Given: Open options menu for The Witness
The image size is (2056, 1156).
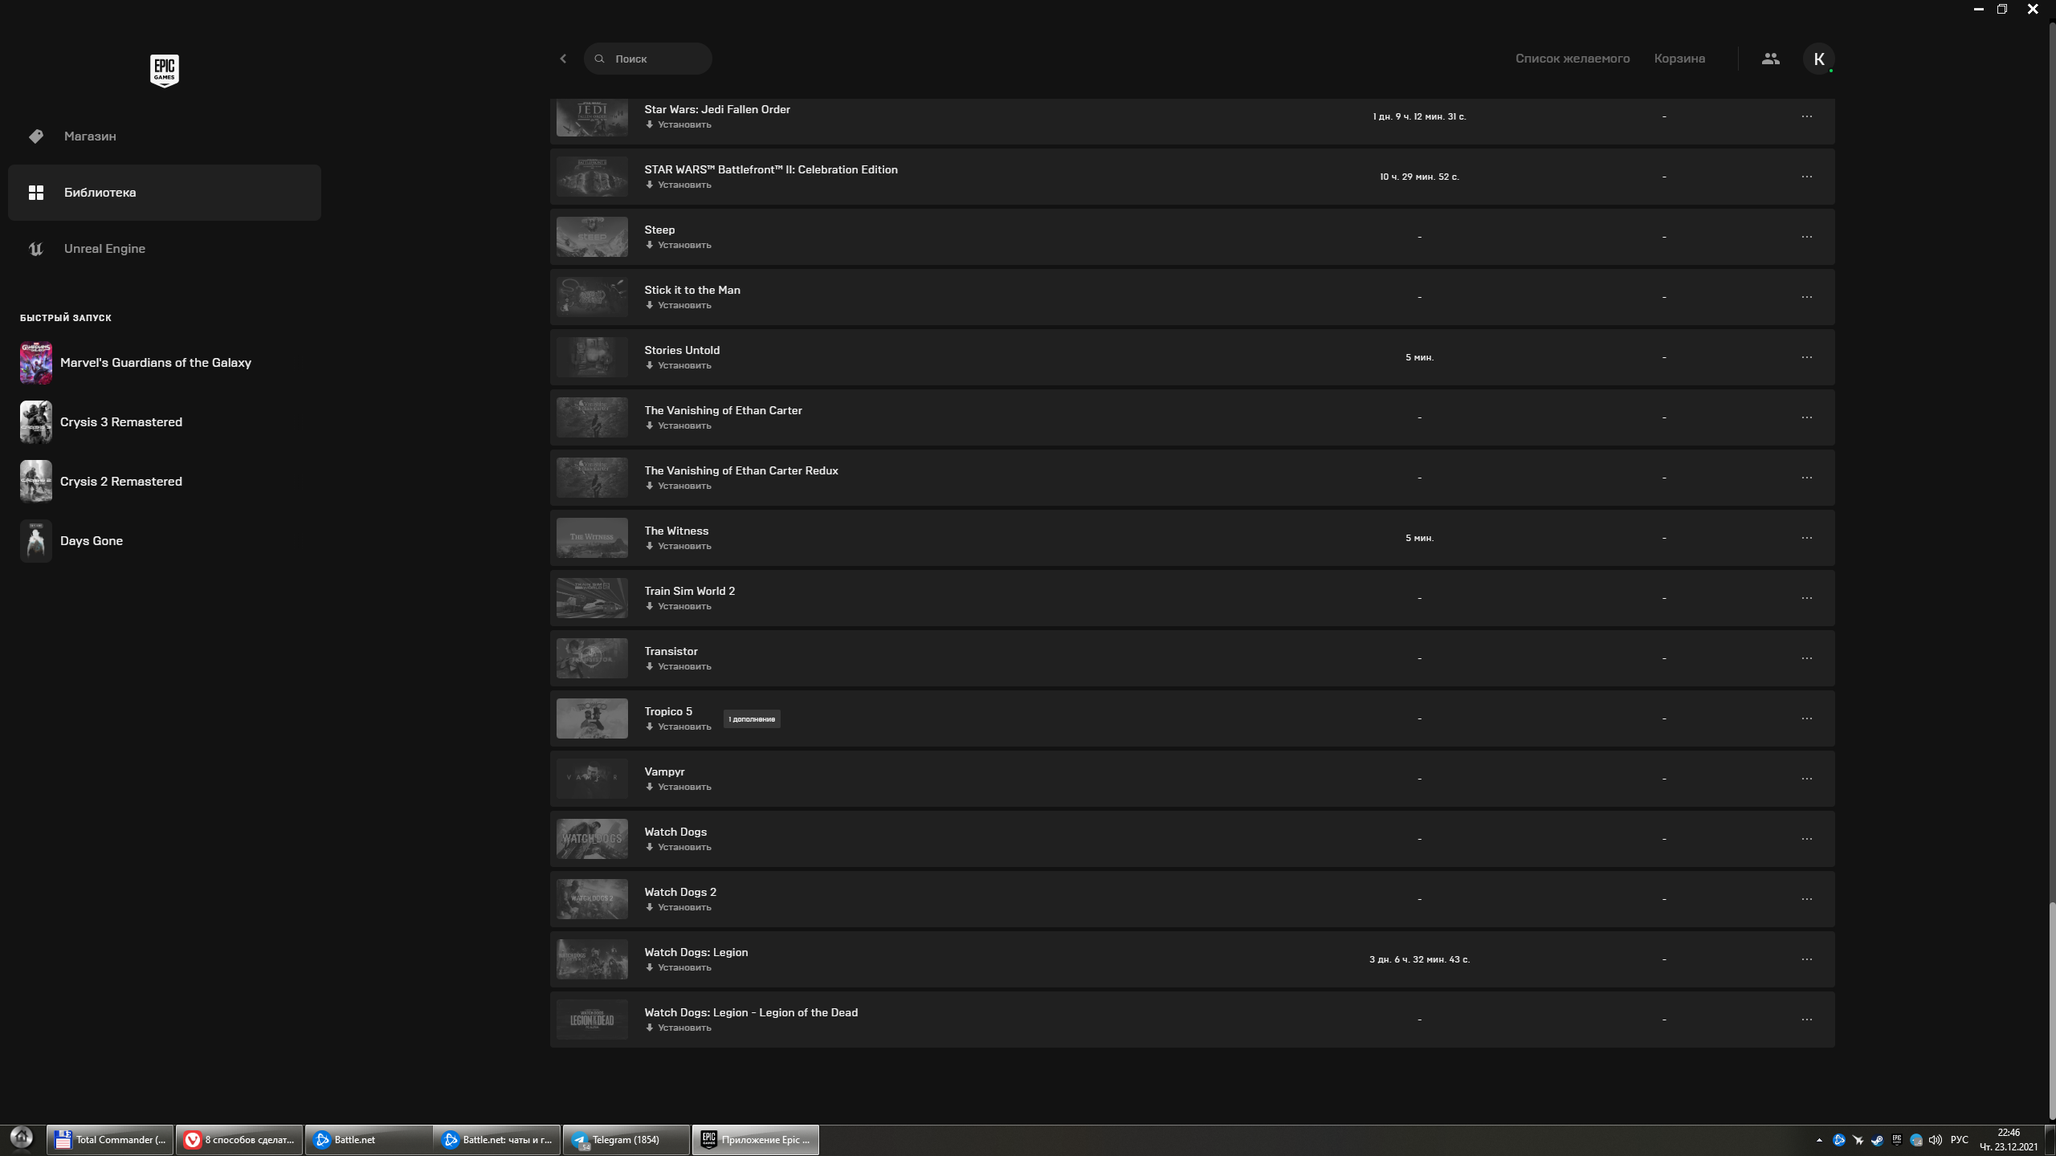Looking at the screenshot, I should tap(1807, 538).
